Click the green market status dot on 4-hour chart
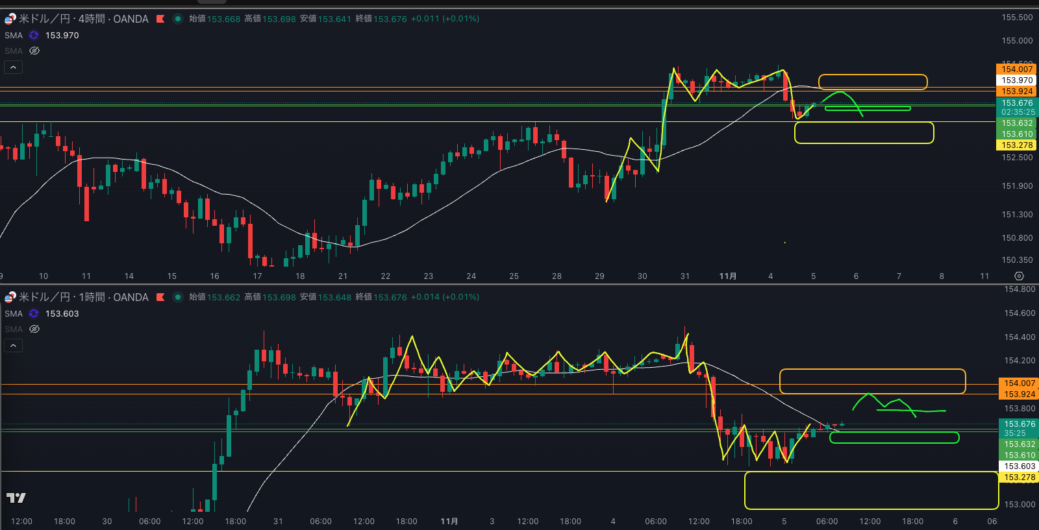1039x530 pixels. pyautogui.click(x=177, y=19)
